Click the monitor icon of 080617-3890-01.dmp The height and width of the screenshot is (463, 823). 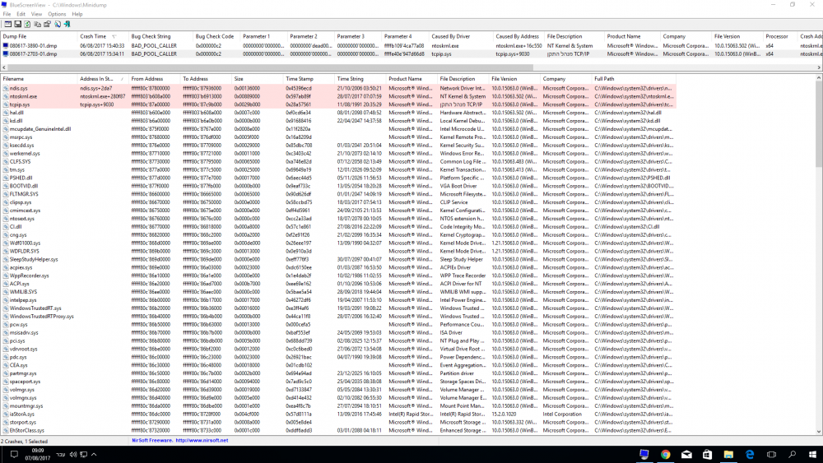pos(6,45)
